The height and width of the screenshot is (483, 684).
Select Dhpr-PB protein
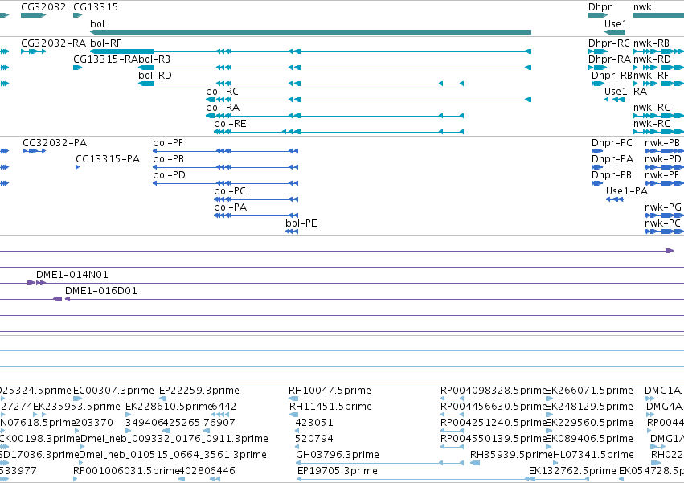[x=597, y=183]
